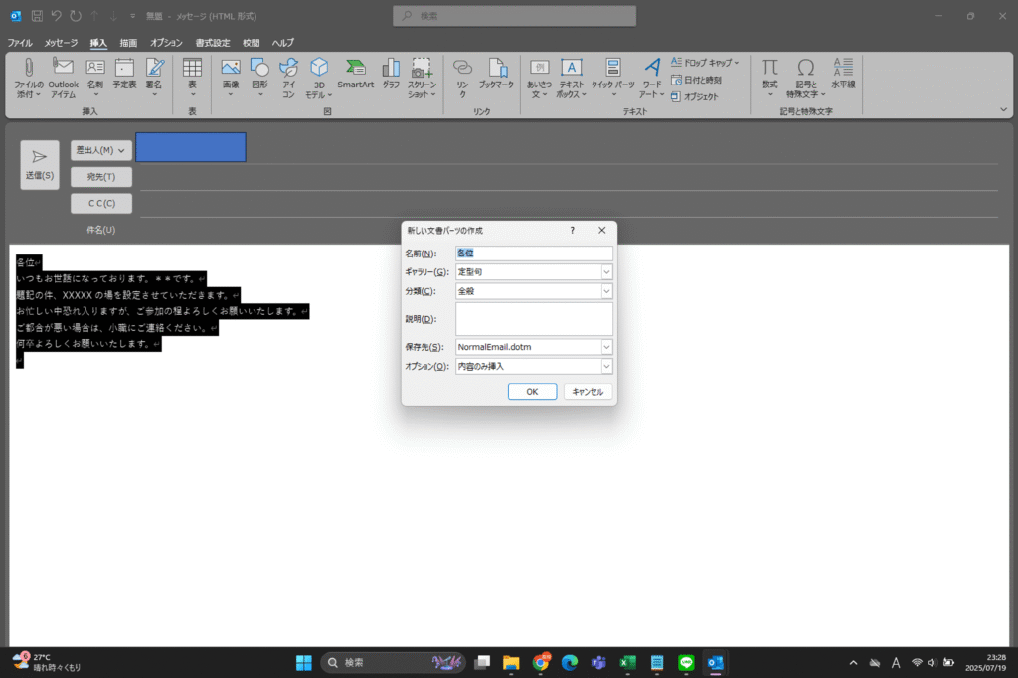Open the screenshot (スクリーンショット) tool
Image resolution: width=1018 pixels, height=678 pixels.
point(422,78)
